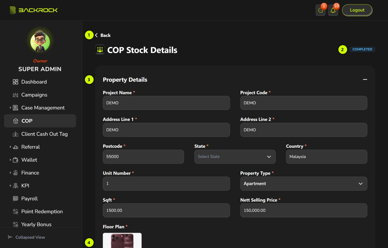Image resolution: width=388 pixels, height=248 pixels.
Task: Click the Owner role label
Action: pyautogui.click(x=40, y=61)
